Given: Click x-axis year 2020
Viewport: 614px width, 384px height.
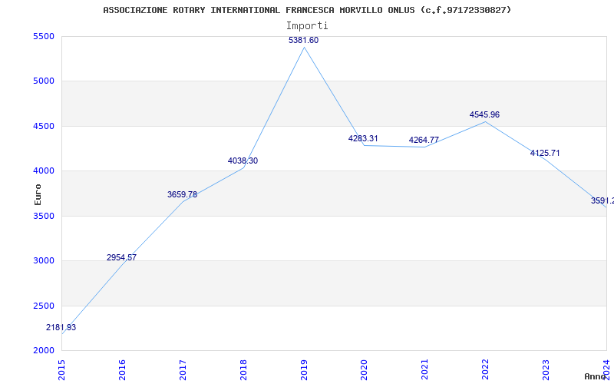Looking at the screenshot, I should 364,370.
